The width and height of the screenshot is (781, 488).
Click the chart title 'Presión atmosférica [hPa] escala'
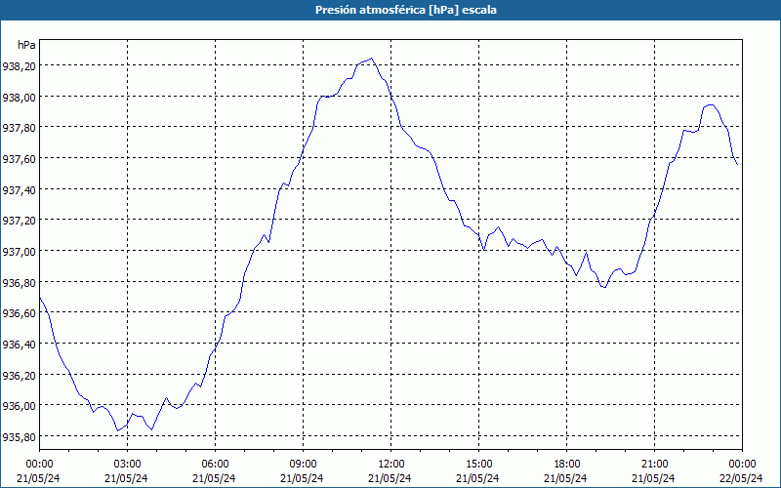pos(406,10)
